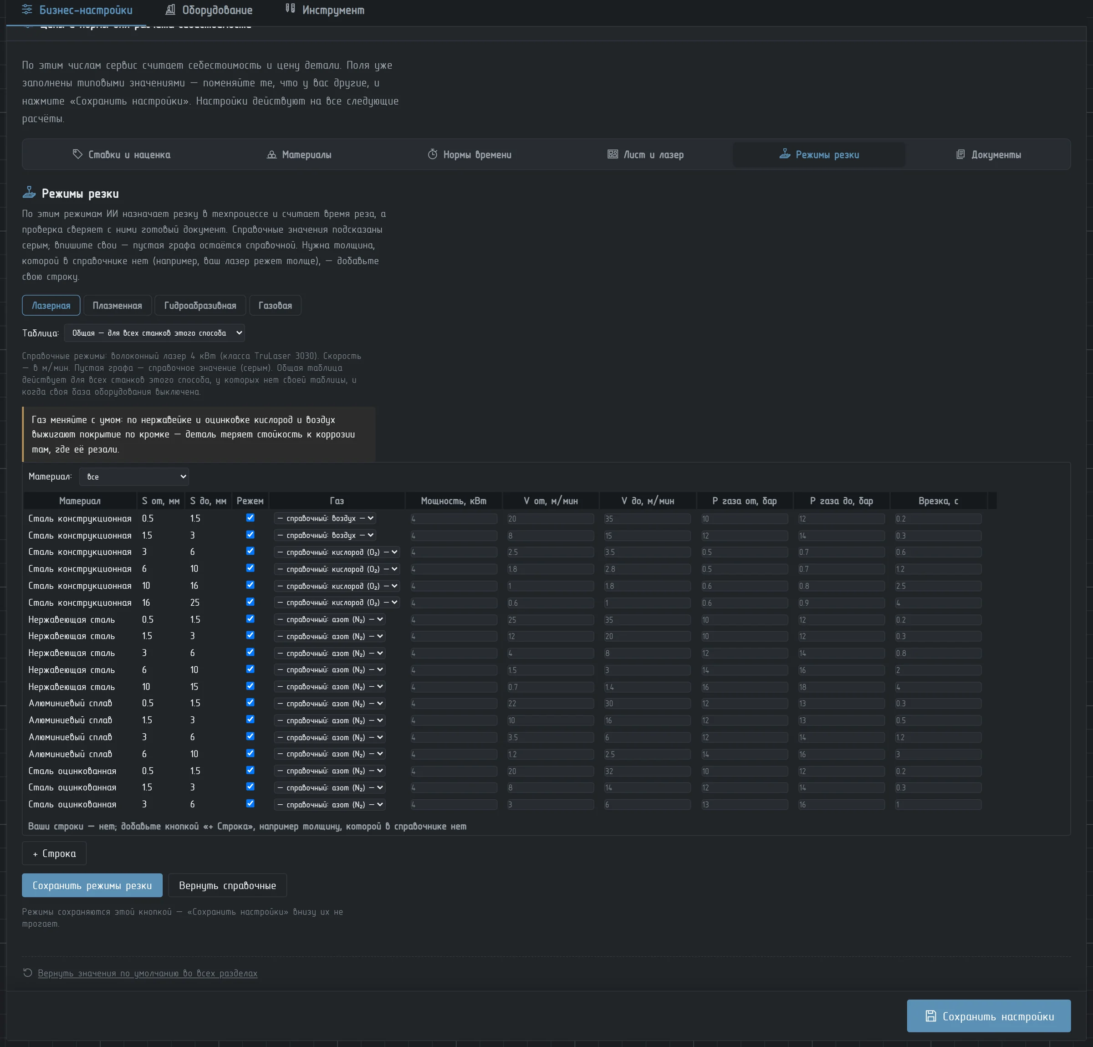Click Сохранить режимы резки button

tap(92, 885)
